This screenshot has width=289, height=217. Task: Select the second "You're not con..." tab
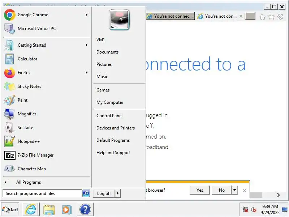point(217,16)
